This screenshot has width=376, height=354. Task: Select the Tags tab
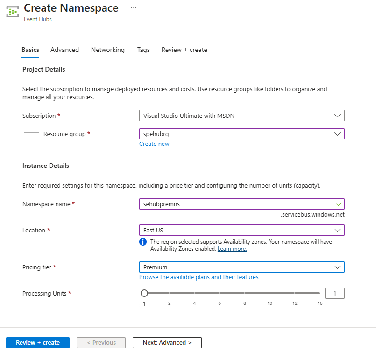[143, 50]
